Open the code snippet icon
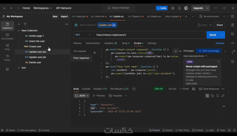237x136 pixels. pyautogui.click(x=233, y=43)
